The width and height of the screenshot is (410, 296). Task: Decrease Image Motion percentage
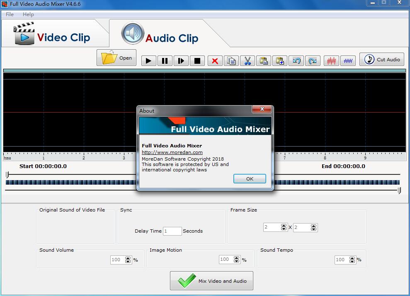point(236,261)
